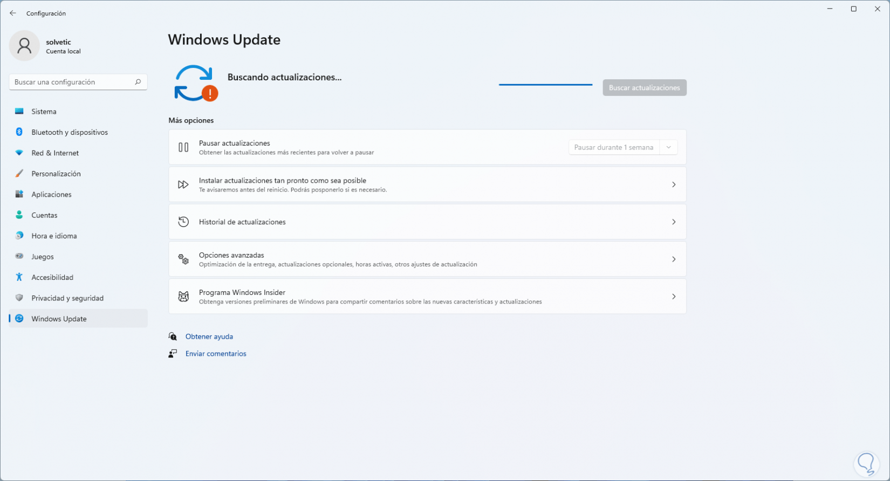The width and height of the screenshot is (890, 481).
Task: Click the Buscando actualizaciones... status text
Action: point(284,77)
